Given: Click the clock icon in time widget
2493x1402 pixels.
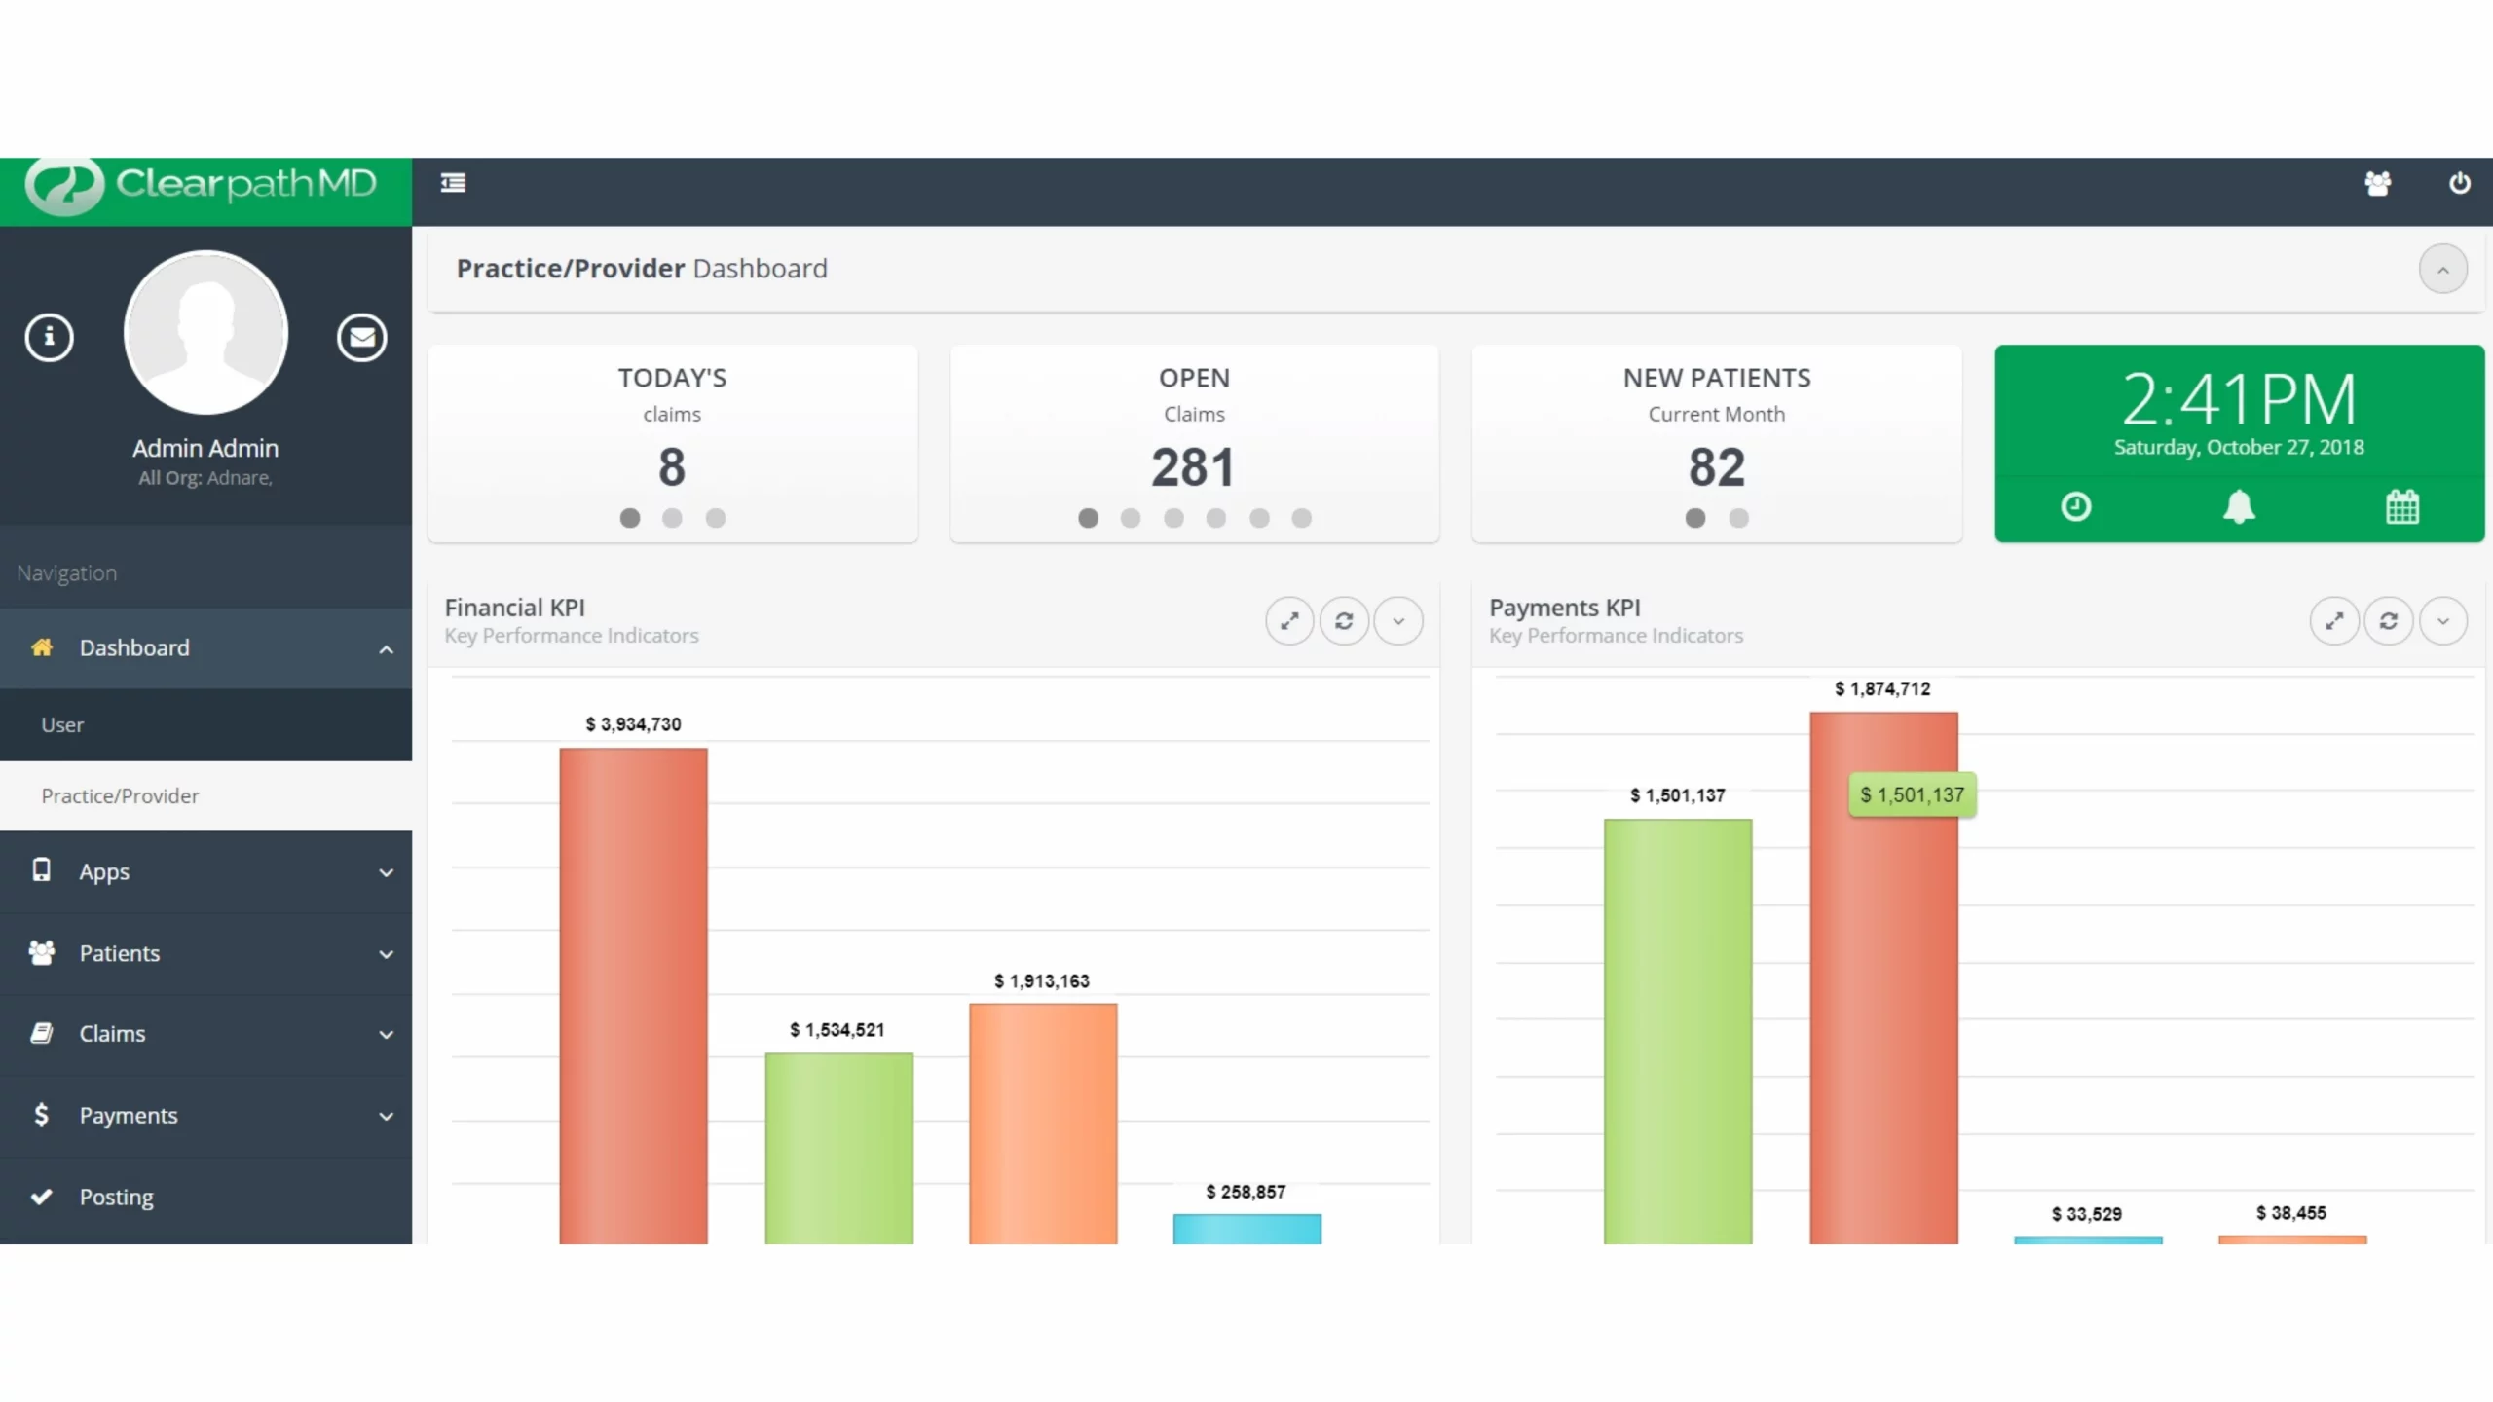Looking at the screenshot, I should [2075, 506].
